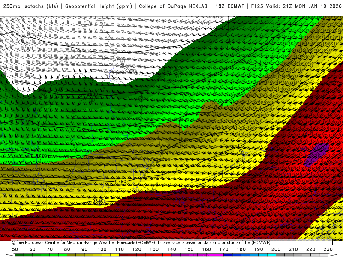The height and width of the screenshot is (257, 343).
Task: Click the 80 kts legend label
Action: pyautogui.click(x=67, y=249)
